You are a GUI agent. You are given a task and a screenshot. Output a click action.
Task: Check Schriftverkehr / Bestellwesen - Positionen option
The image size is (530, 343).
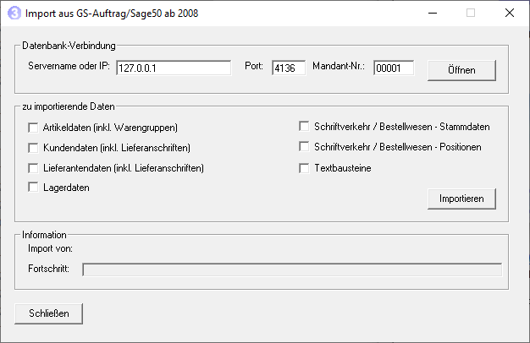coord(304,147)
